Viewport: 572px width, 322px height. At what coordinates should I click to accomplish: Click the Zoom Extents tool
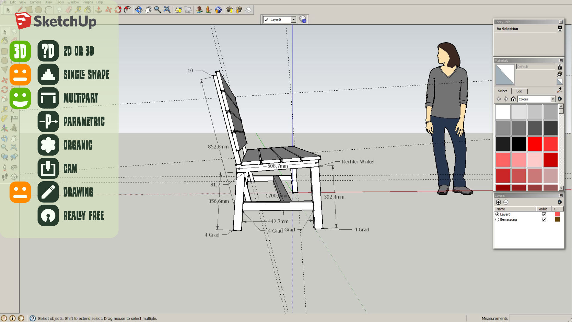(167, 10)
